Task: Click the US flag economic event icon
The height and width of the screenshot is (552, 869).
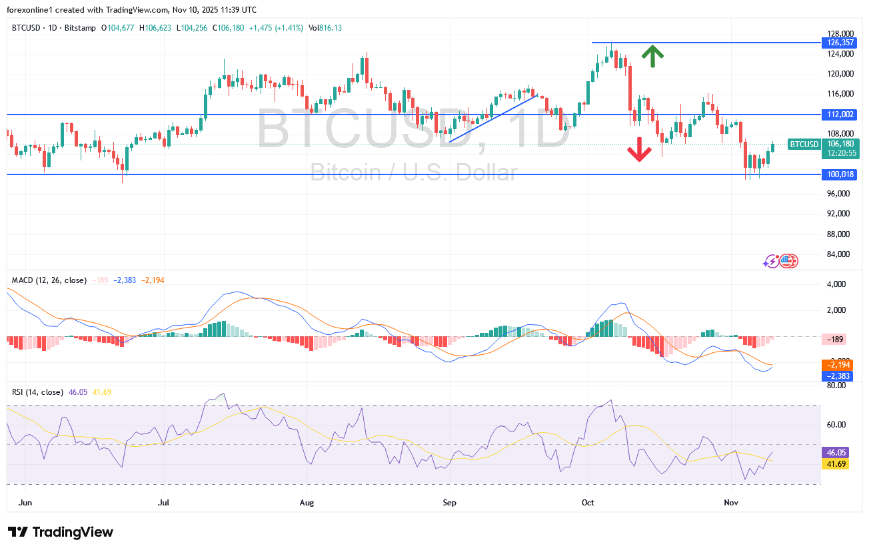Action: 788,261
